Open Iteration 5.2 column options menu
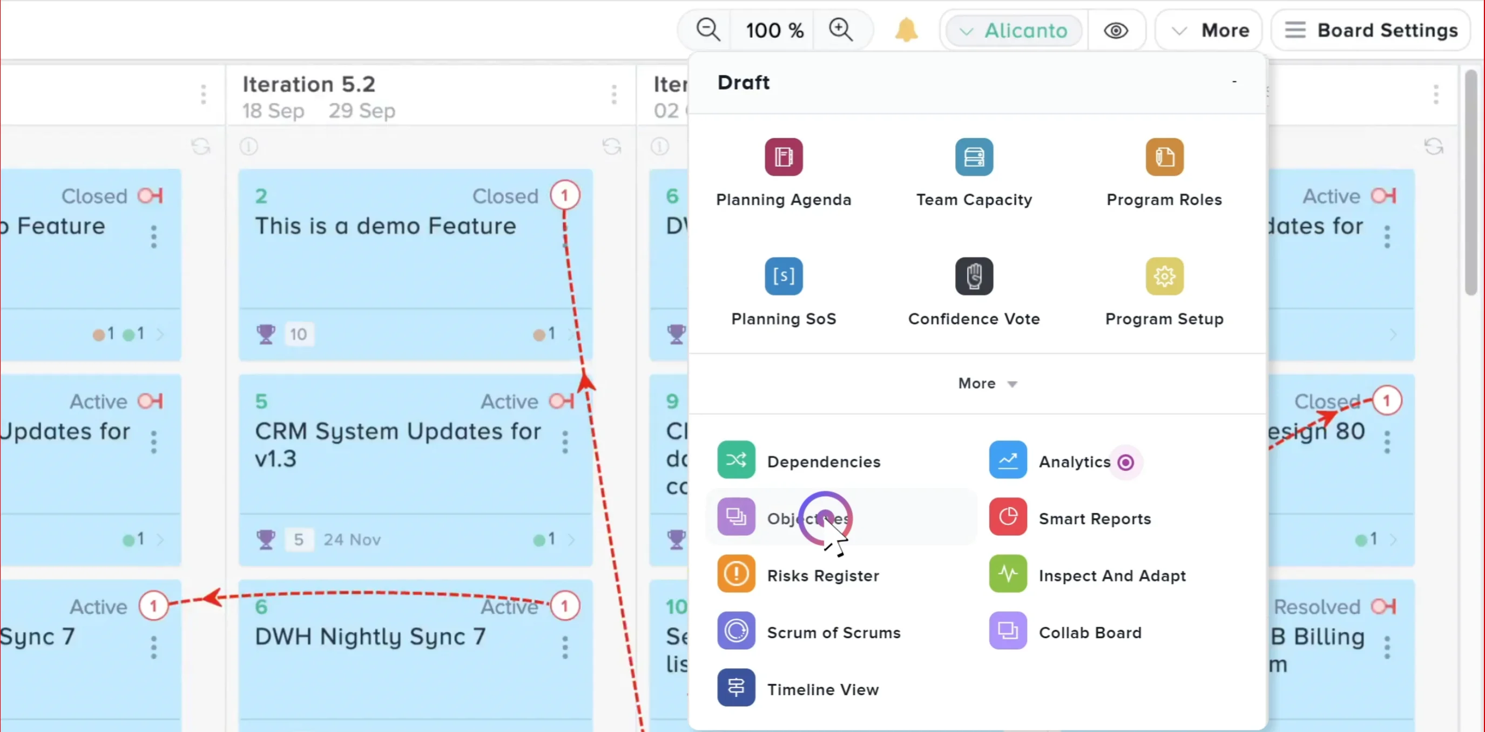Image resolution: width=1485 pixels, height=732 pixels. pos(614,94)
